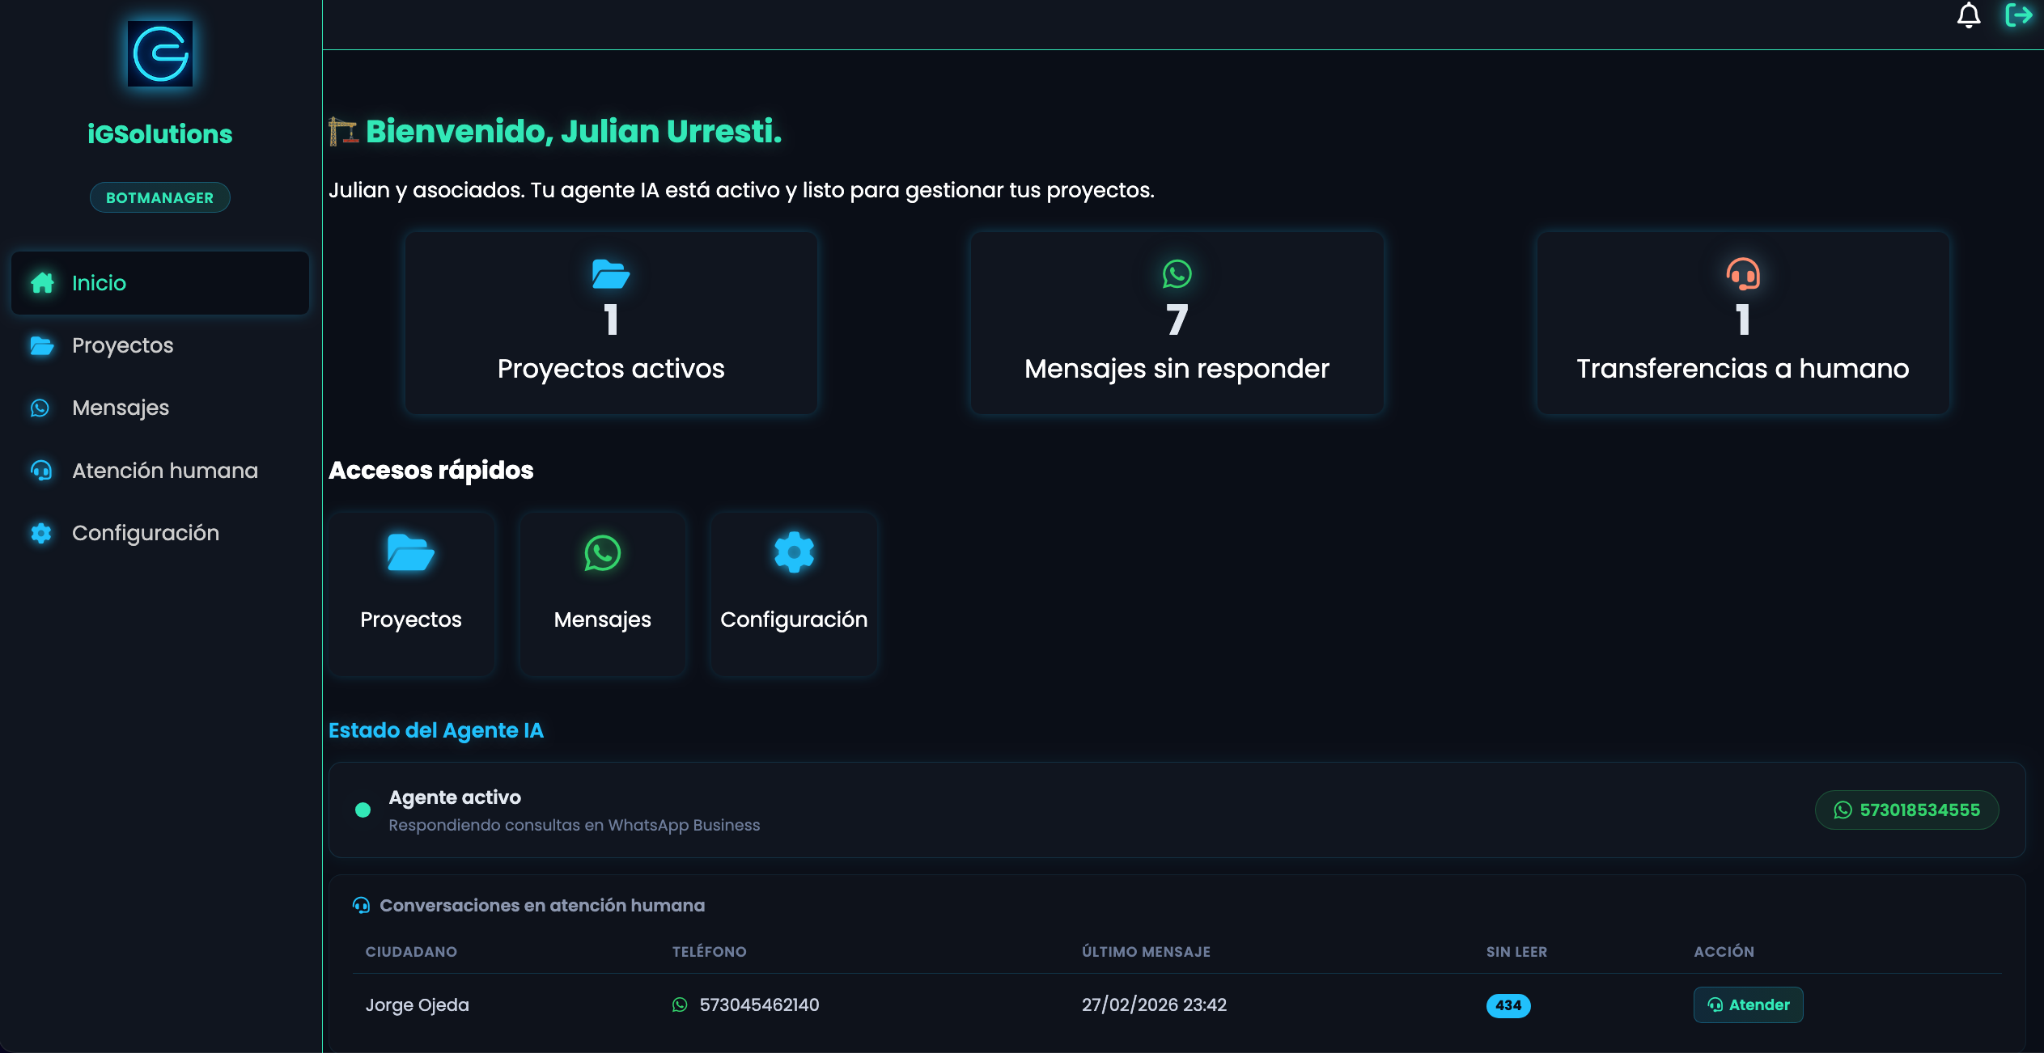Click the green Agente activo status dot
The image size is (2044, 1053).
click(364, 810)
